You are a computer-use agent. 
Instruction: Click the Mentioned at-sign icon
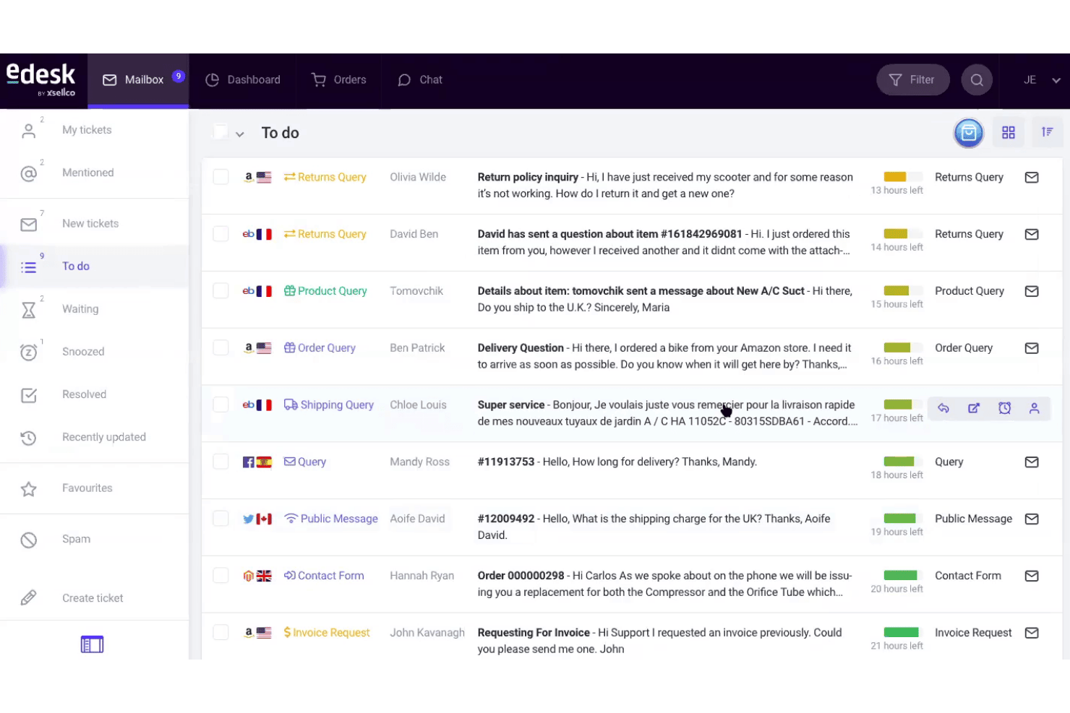point(29,173)
